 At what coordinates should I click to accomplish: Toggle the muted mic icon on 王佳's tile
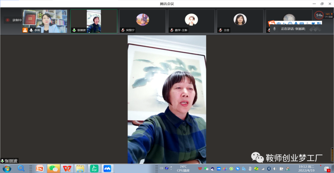point(221,30)
